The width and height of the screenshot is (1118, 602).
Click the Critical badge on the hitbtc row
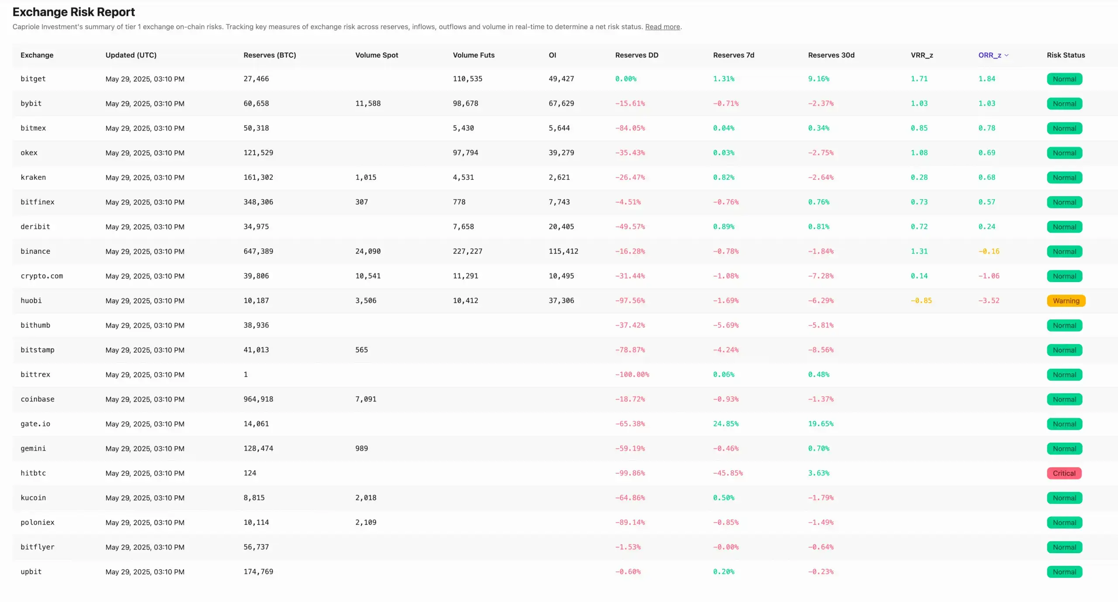pos(1064,473)
